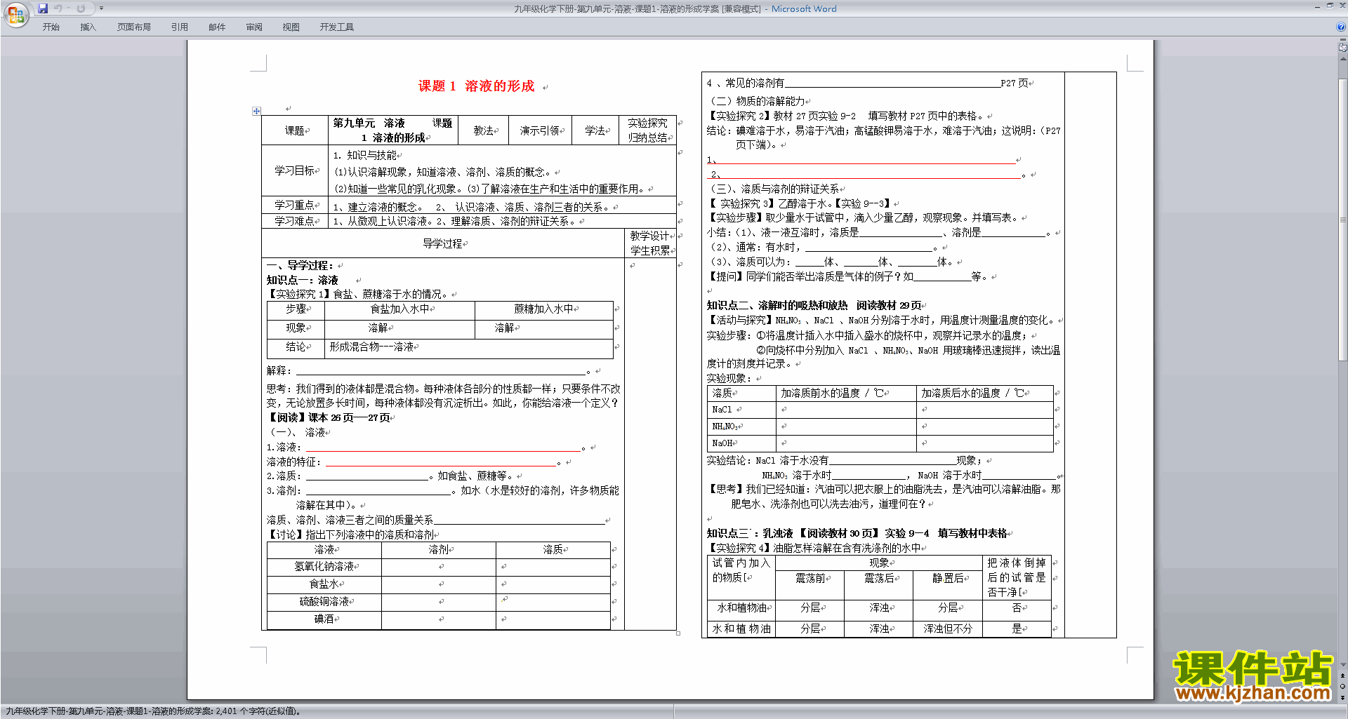The height and width of the screenshot is (719, 1348).
Task: Click the 实验现象： label
Action: click(729, 378)
